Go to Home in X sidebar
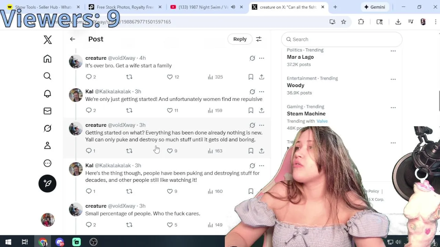The image size is (440, 247). click(47, 59)
